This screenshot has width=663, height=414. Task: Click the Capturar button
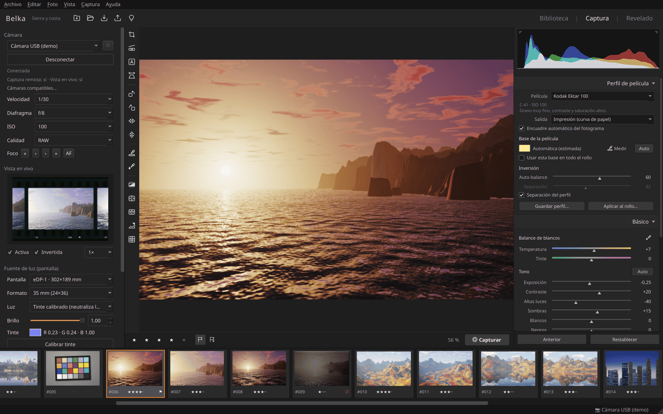487,340
